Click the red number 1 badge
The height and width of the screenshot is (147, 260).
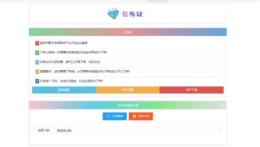click(37, 43)
